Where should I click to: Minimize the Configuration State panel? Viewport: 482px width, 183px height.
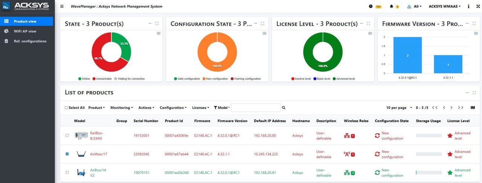[256, 23]
